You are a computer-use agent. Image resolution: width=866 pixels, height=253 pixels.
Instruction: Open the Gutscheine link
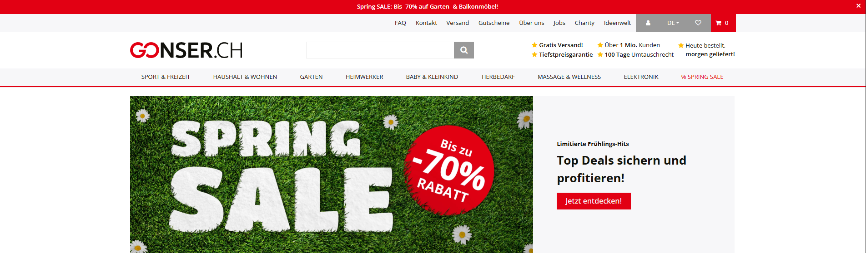click(494, 23)
